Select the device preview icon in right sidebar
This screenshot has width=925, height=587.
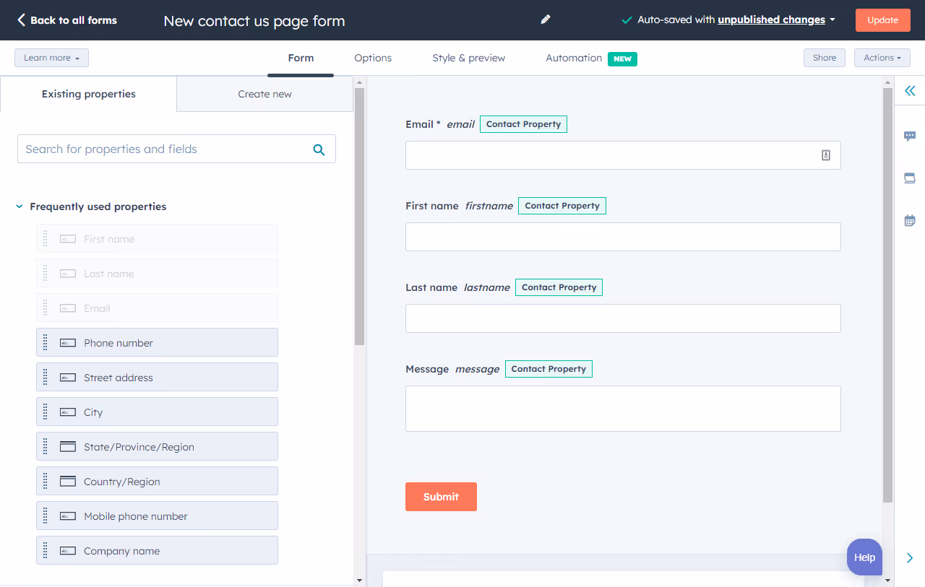909,178
